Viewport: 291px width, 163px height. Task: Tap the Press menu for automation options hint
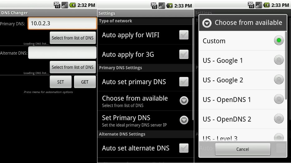48,92
